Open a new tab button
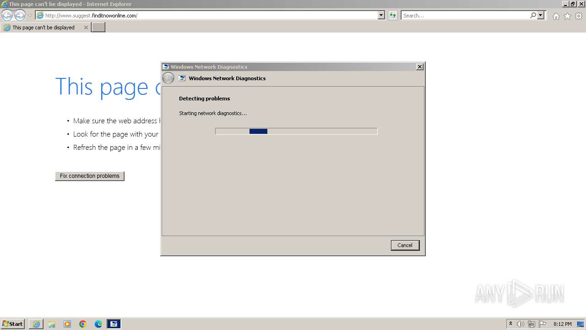 tap(98, 27)
